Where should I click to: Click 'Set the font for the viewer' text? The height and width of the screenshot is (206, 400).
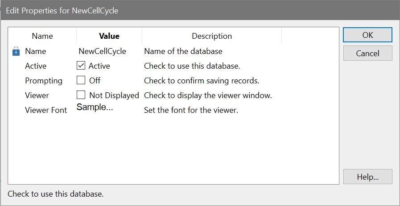(x=191, y=110)
